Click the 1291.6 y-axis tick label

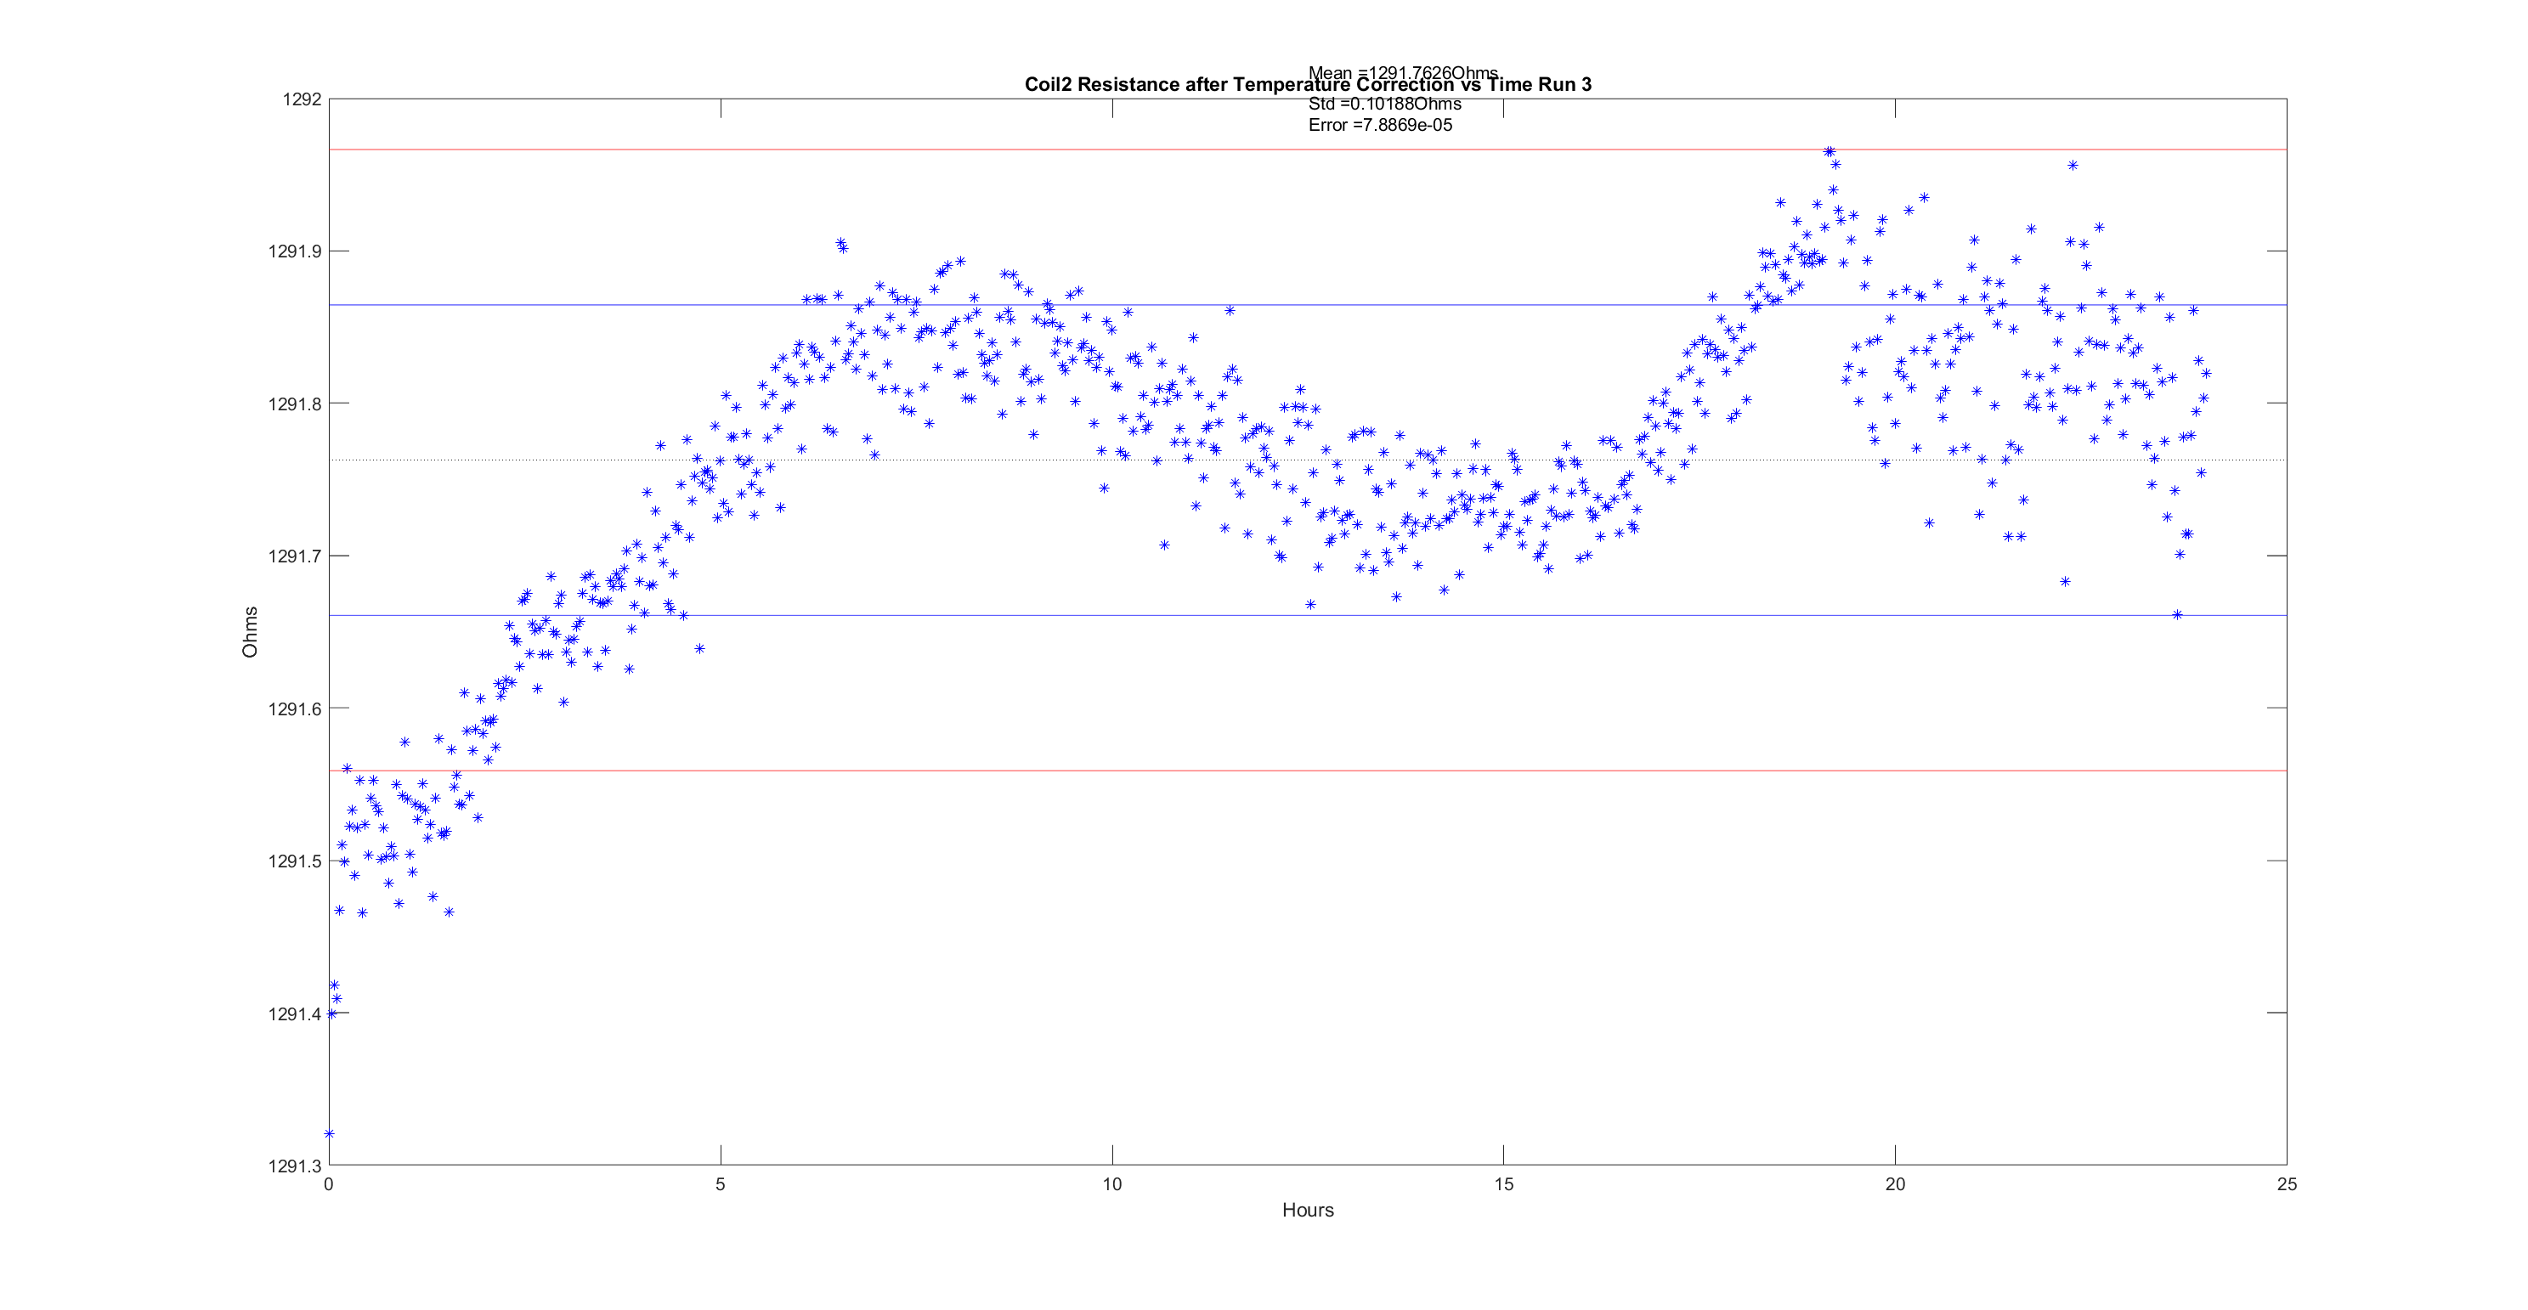point(294,709)
